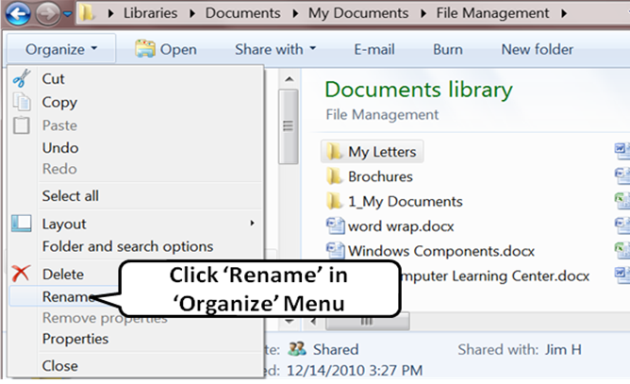Click the Open toolbar button

coord(166,49)
